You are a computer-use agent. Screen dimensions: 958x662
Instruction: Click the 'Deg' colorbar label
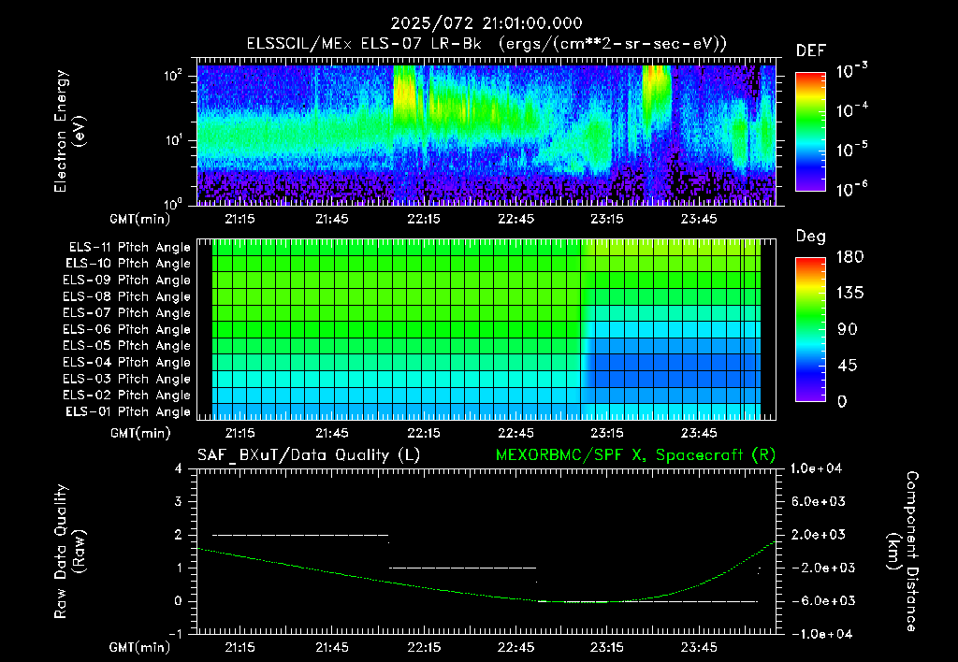(811, 237)
